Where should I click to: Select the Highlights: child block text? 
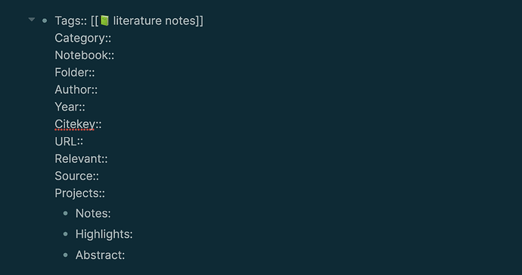pyautogui.click(x=104, y=234)
